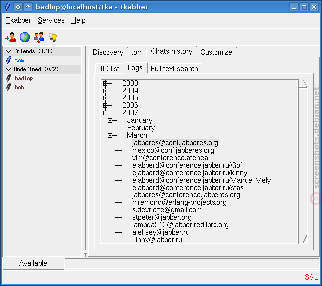This screenshot has width=322, height=286.
Task: Open the Full-text search sub-tab
Action: (174, 69)
